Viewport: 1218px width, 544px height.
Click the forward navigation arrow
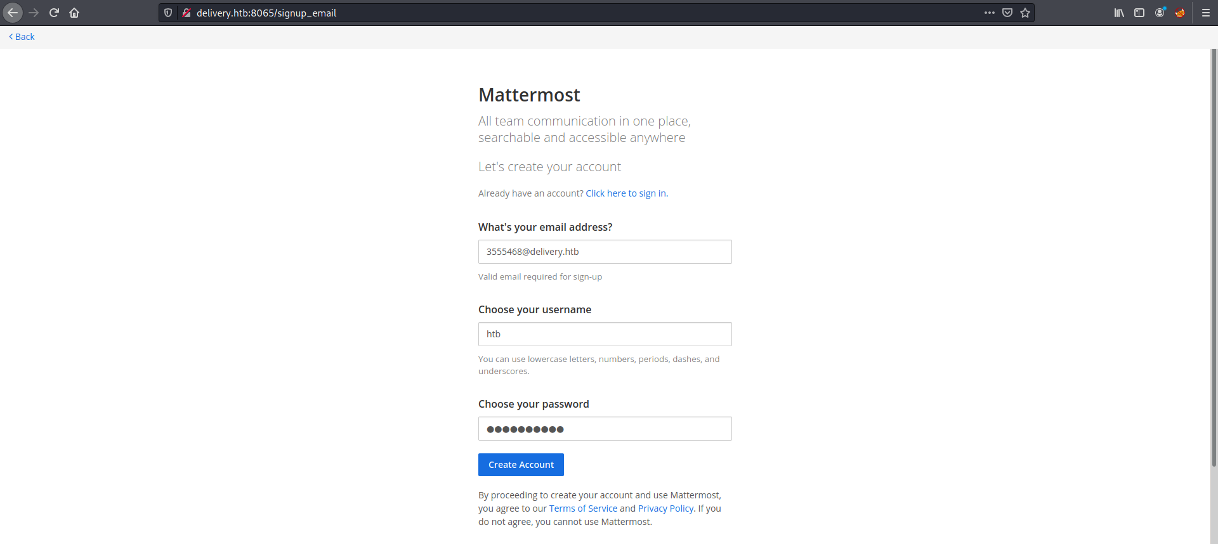coord(33,13)
